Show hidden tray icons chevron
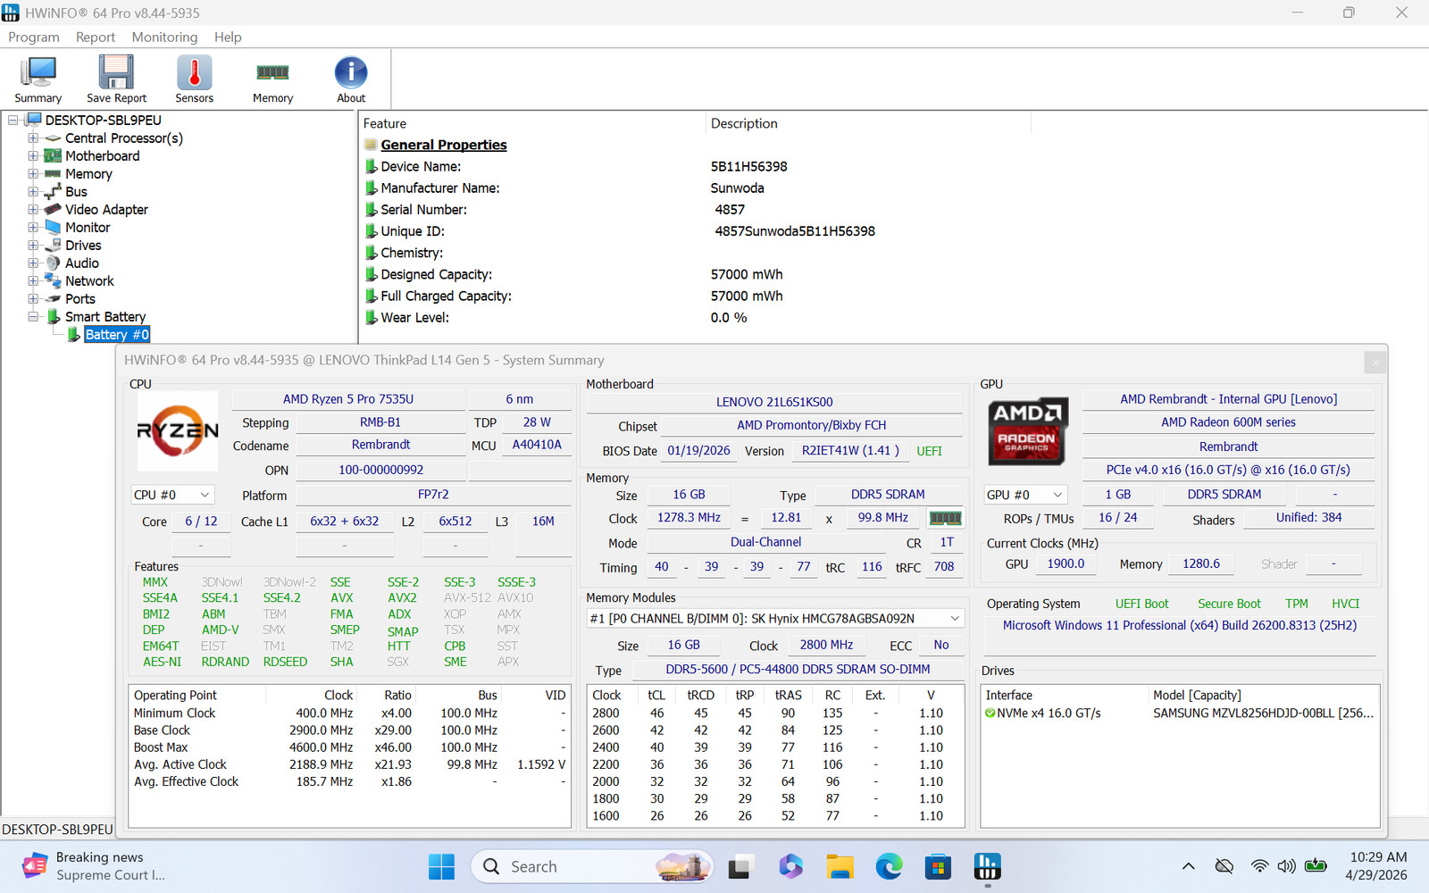The height and width of the screenshot is (893, 1429). 1188,866
